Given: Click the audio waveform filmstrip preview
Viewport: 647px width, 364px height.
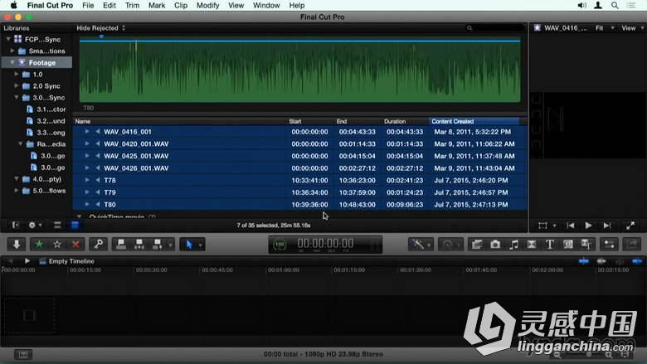Looking at the screenshot, I should (299, 70).
